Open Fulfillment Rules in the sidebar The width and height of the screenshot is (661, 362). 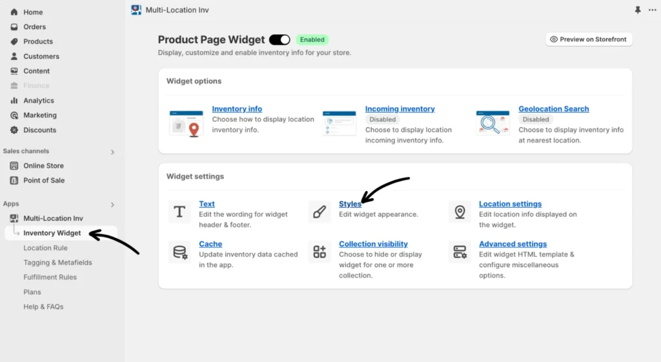[50, 277]
